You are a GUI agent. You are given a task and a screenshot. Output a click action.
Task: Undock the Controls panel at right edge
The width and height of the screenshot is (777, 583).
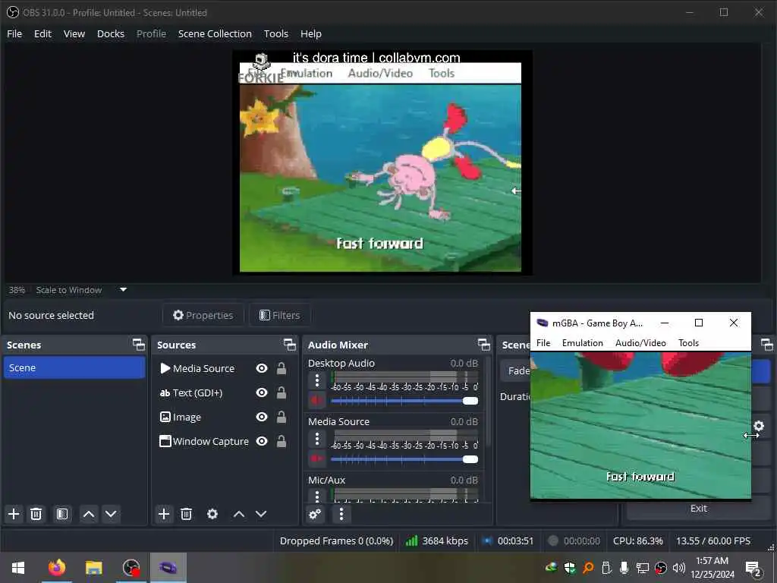pos(766,345)
